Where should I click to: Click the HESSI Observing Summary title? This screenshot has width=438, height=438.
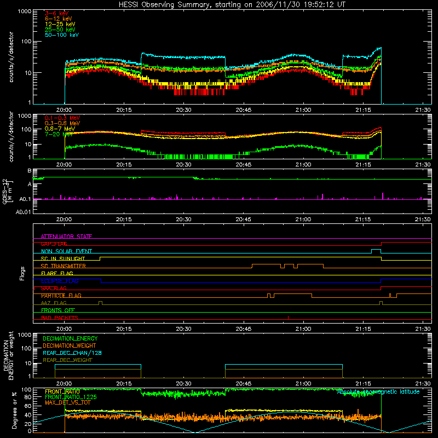click(x=232, y=4)
